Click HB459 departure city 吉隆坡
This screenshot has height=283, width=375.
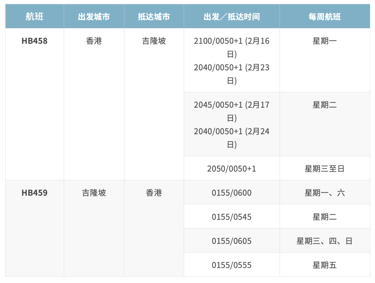(94, 193)
